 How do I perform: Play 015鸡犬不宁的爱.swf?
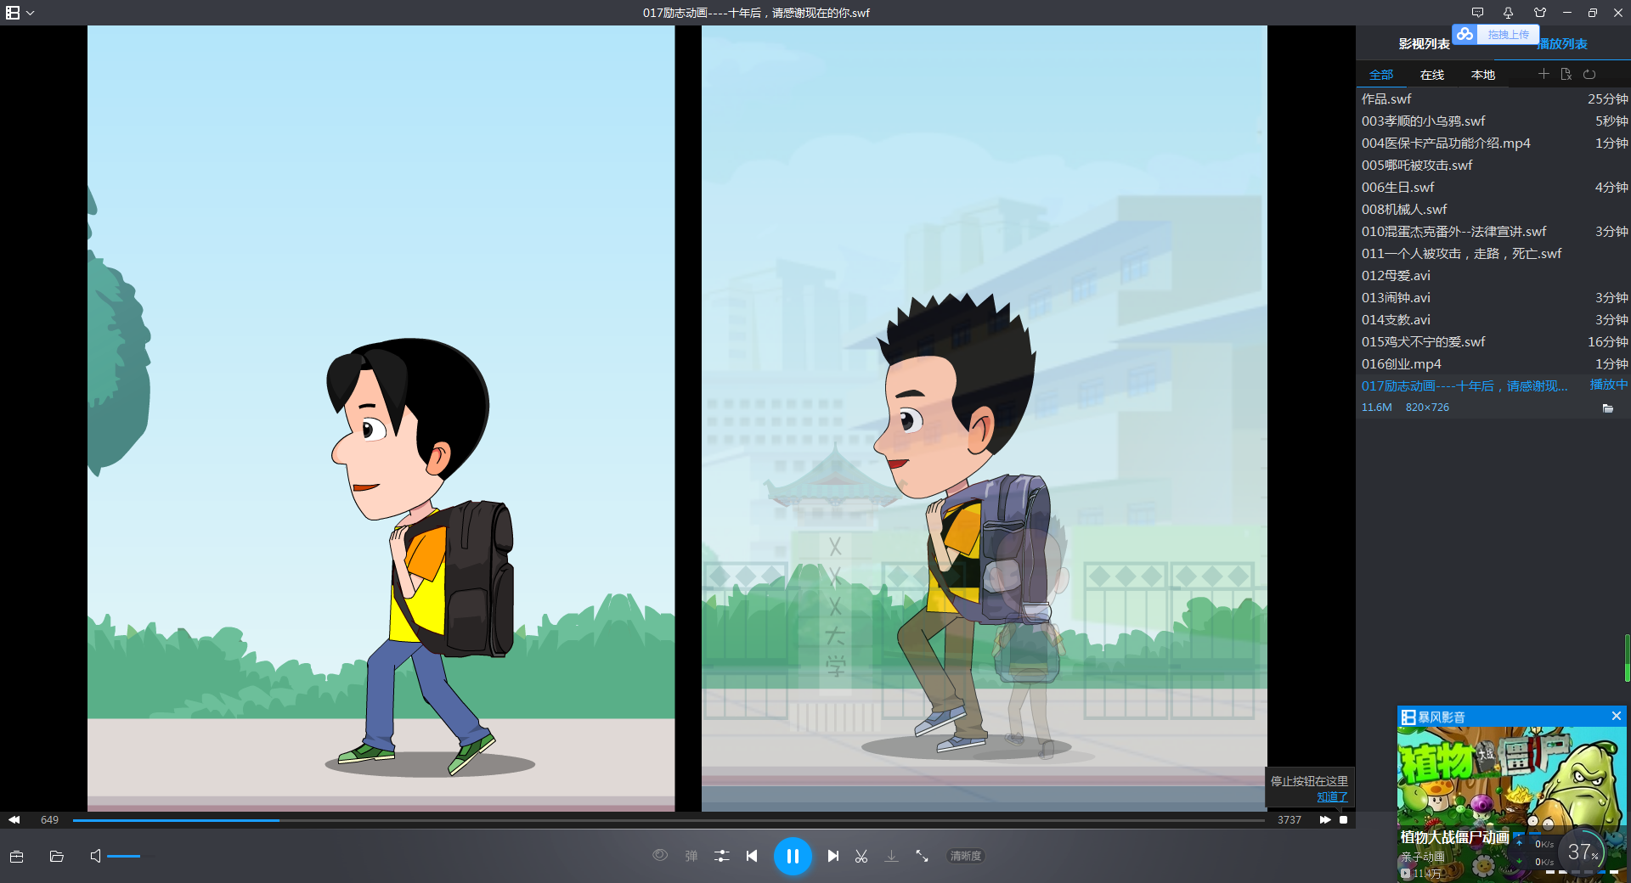pos(1493,342)
